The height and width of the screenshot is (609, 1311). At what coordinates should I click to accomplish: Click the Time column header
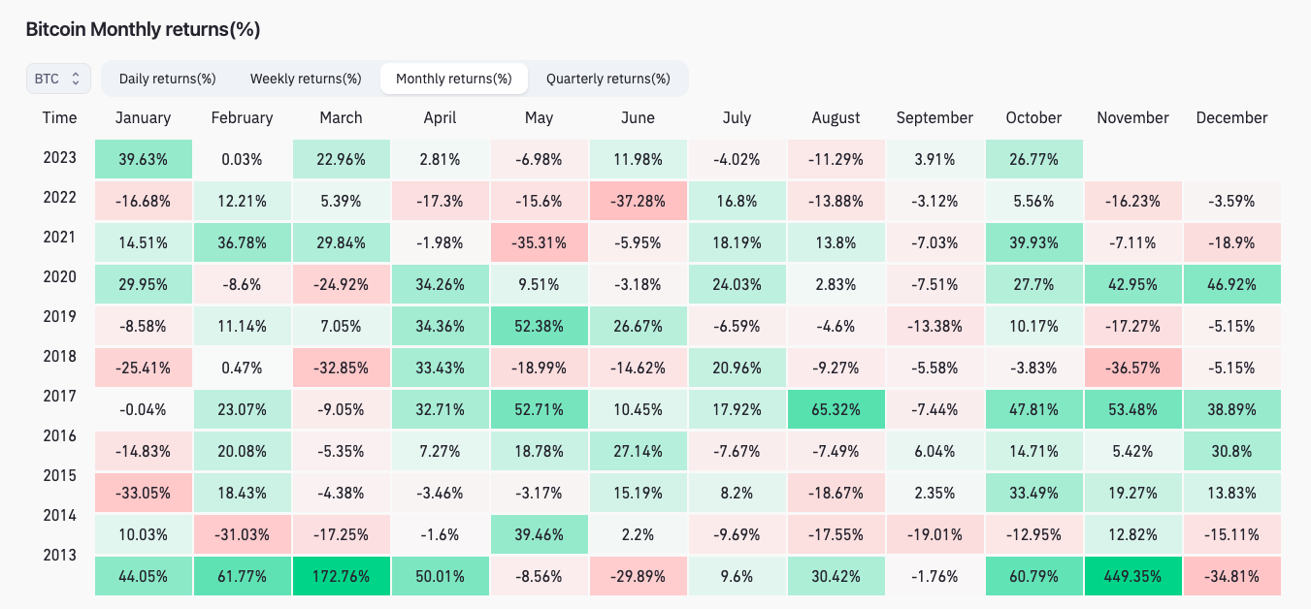tap(59, 117)
